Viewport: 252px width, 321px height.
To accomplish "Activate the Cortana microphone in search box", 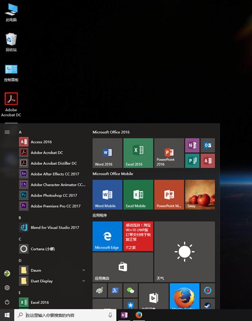I will 110,315.
